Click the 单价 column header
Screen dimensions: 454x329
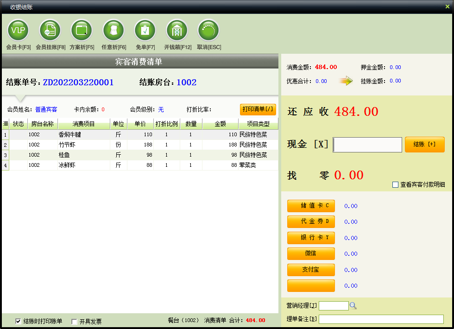click(140, 124)
